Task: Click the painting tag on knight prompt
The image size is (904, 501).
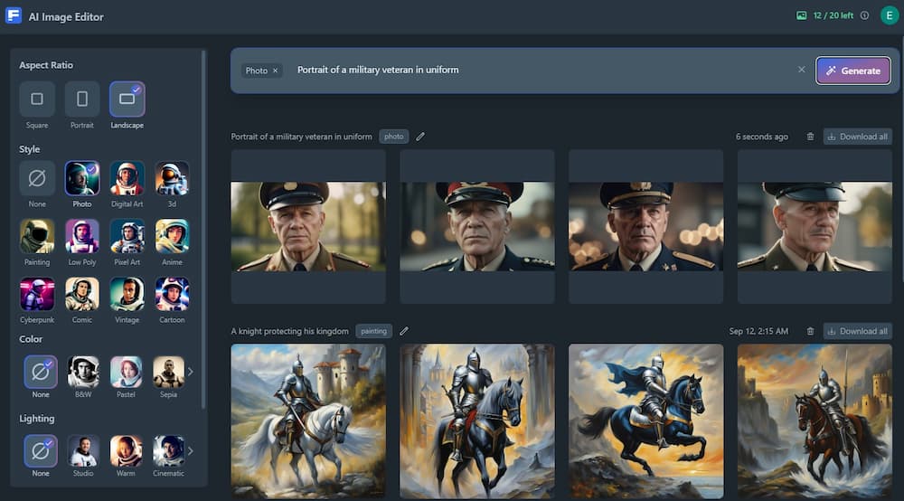Action: [x=374, y=331]
